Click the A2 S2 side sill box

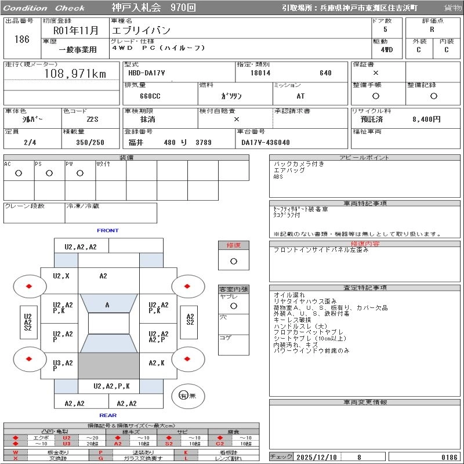click(x=190, y=322)
